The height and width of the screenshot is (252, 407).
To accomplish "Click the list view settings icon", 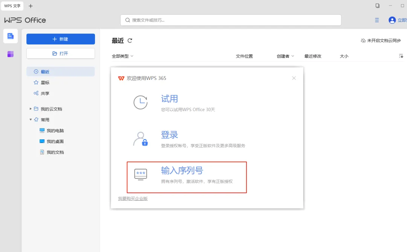I will [401, 56].
